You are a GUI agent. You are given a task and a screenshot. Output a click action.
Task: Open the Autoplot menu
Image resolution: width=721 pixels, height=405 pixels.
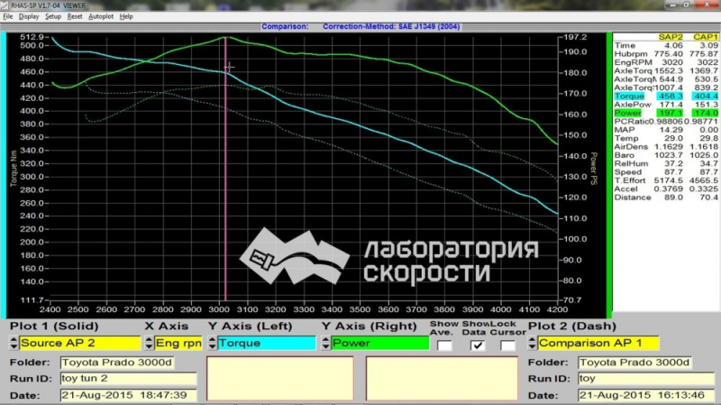pos(101,16)
